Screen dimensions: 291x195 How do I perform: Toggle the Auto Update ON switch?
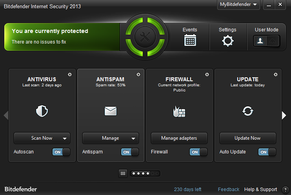pyautogui.click(x=267, y=152)
